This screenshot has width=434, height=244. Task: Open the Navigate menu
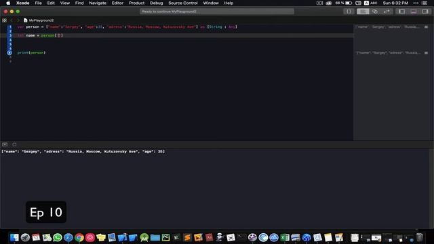coord(98,3)
